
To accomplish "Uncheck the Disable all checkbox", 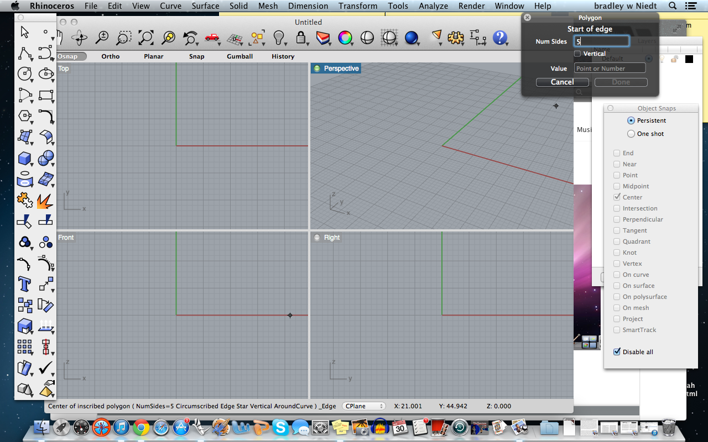I will (x=617, y=352).
